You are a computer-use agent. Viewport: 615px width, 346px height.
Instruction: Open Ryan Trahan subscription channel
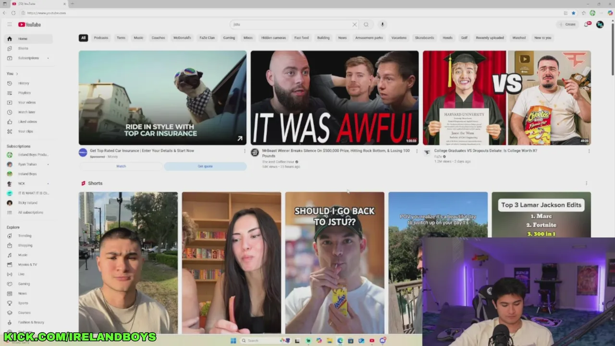[x=27, y=164]
